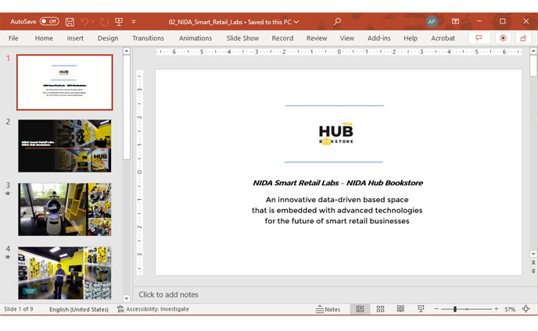Open the Review tab
This screenshot has height=331, width=538.
click(317, 38)
